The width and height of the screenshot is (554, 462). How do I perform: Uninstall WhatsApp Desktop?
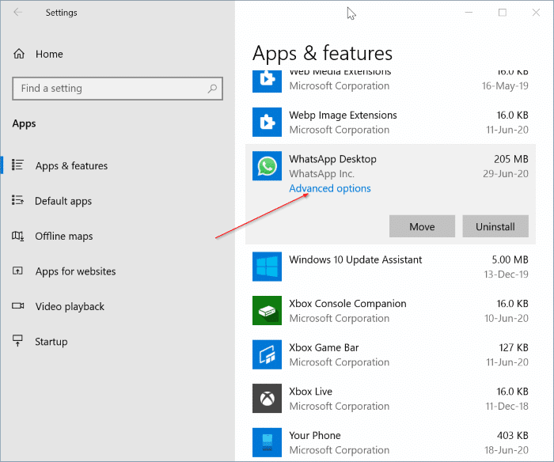495,226
